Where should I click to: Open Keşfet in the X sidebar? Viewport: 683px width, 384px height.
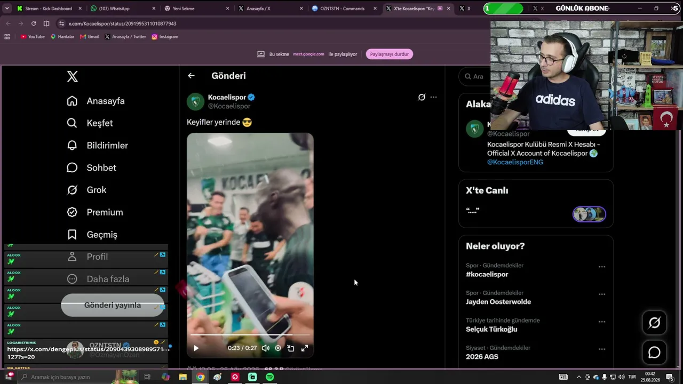(x=90, y=123)
